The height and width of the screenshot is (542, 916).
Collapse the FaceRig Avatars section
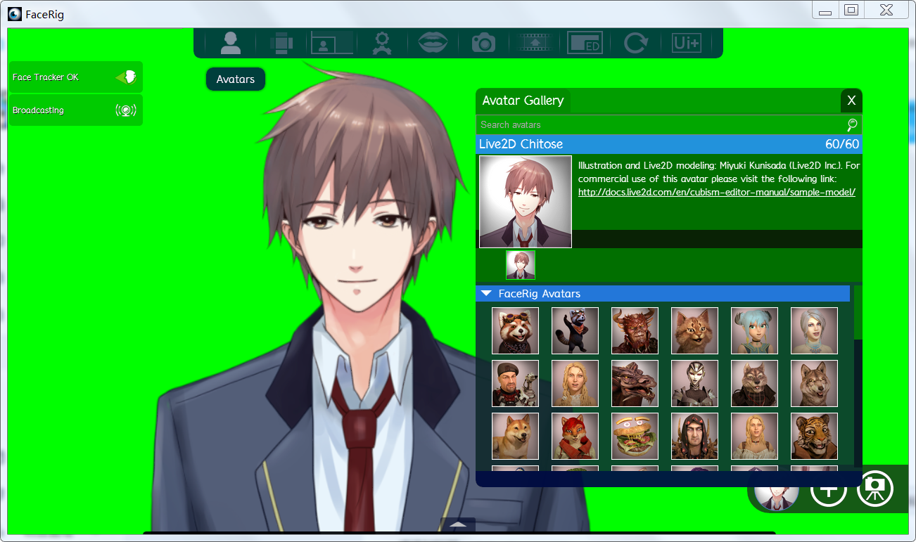click(x=486, y=293)
